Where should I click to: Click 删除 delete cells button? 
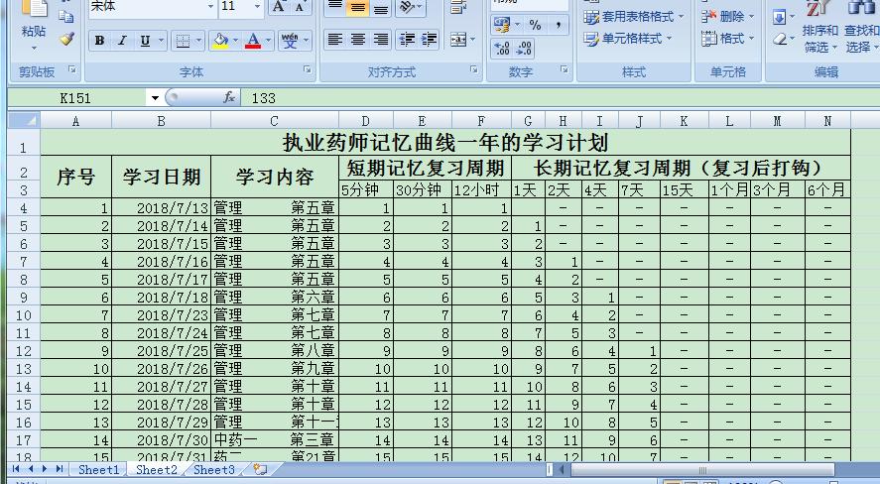click(727, 17)
